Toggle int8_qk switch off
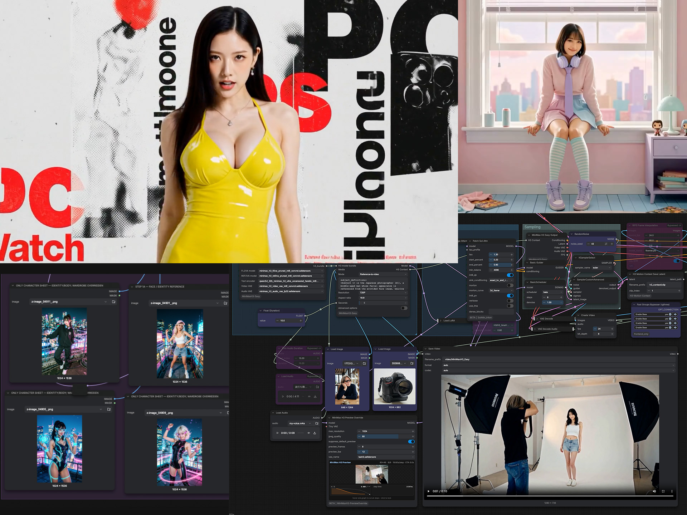Viewport: 687px width, 515px height. pos(510,275)
